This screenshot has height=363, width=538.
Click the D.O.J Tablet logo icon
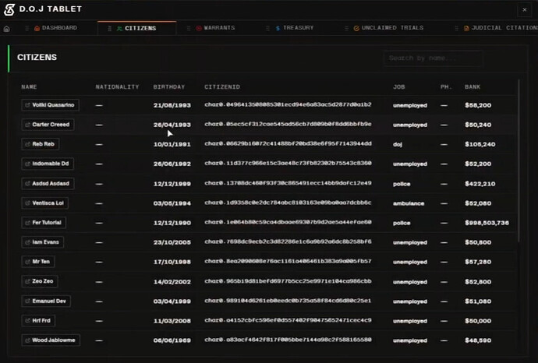(9, 9)
